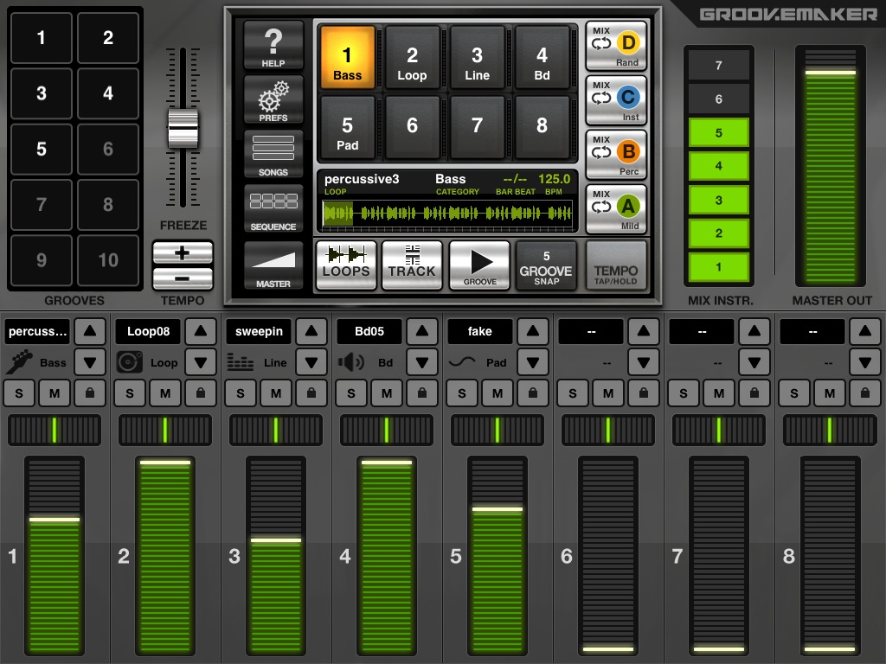
Task: Trigger instrument mix C
Action: pyautogui.click(x=616, y=100)
